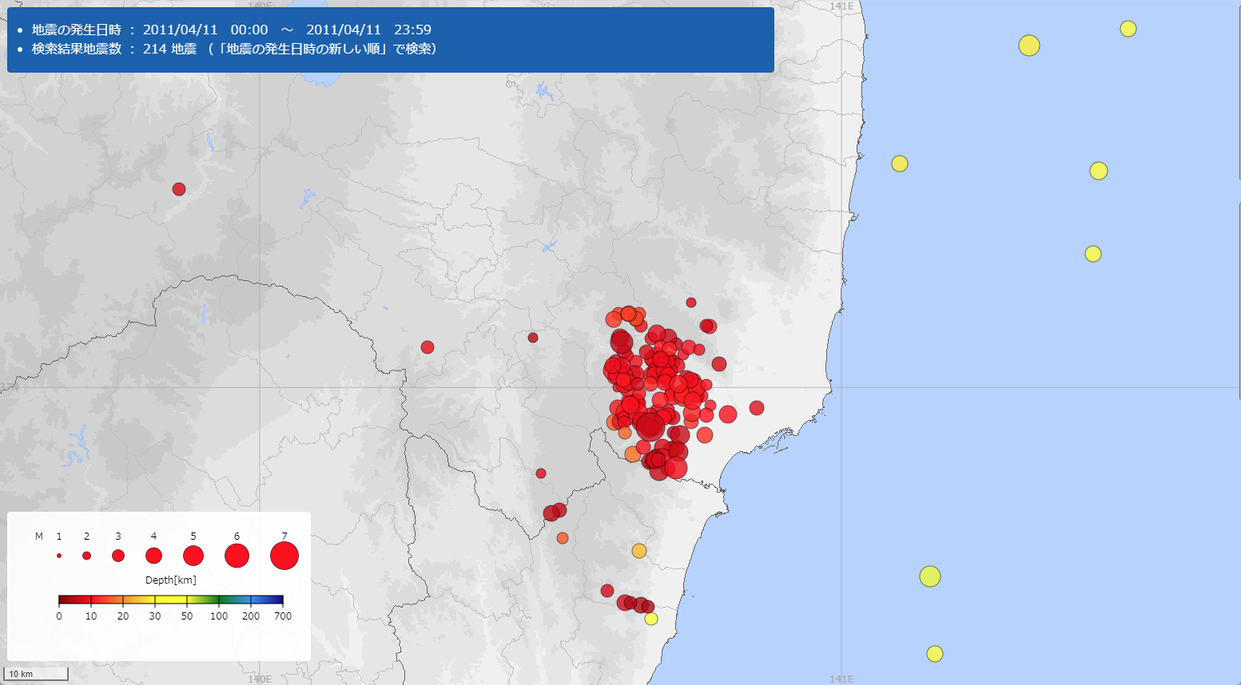Click the M2 magnitude legend circle
This screenshot has width=1241, height=685.
86,556
